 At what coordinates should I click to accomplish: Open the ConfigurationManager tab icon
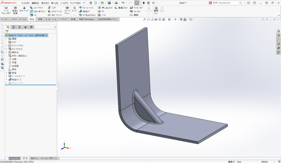click(x=20, y=27)
